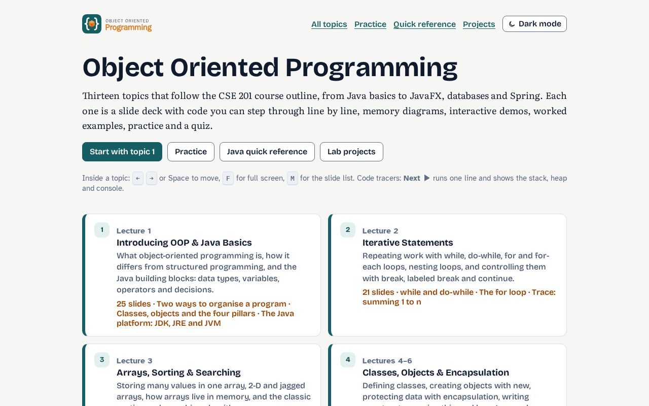Click the Programming wordmark text beside the logo

coord(128,27)
